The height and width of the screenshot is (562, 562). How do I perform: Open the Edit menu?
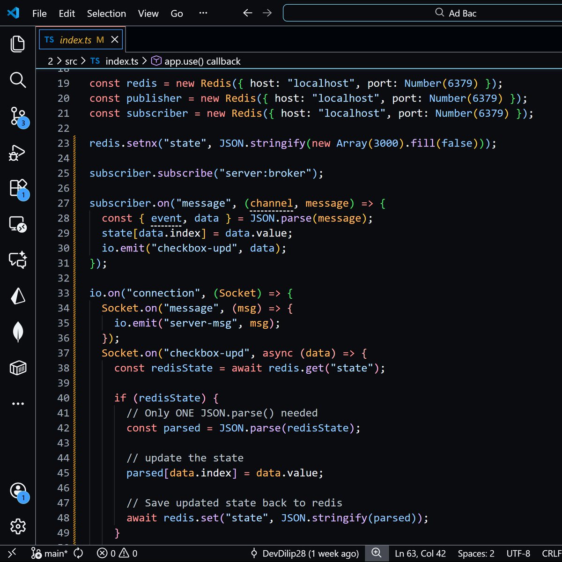click(67, 14)
